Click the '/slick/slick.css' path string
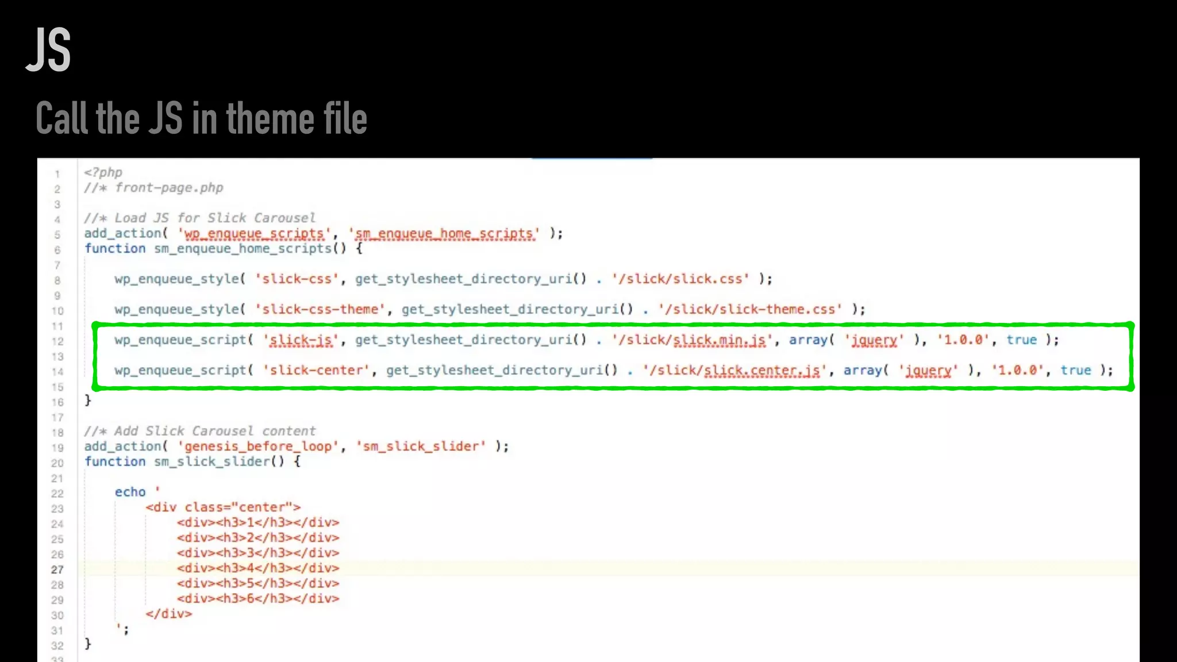The height and width of the screenshot is (662, 1177). pos(680,279)
